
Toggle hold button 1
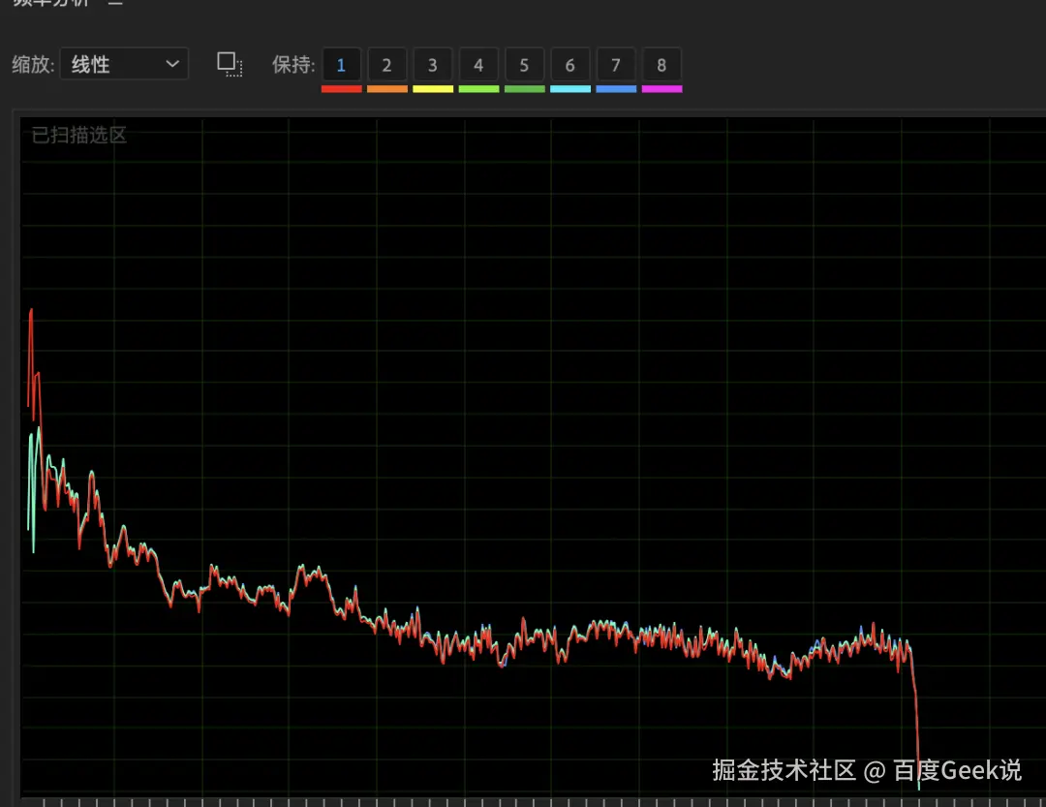coord(342,65)
